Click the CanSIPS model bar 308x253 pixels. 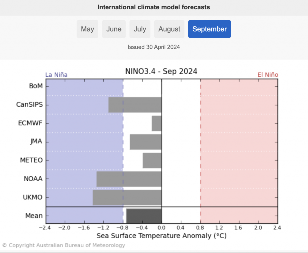135,105
